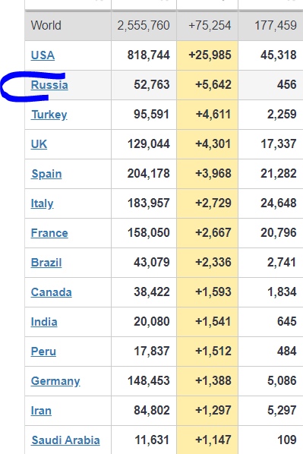Open the Canada country link
Screen dimensions: 303x454
pos(52,292)
